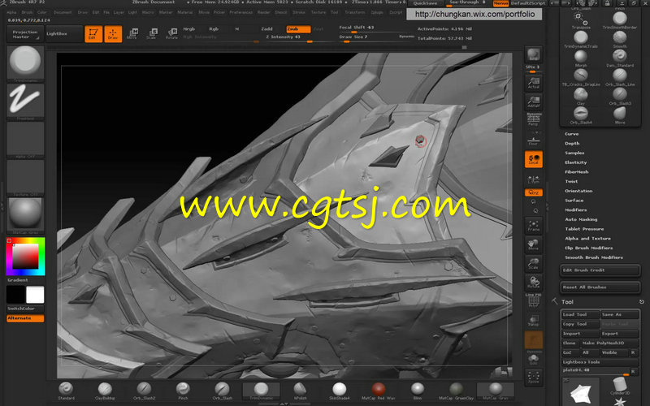Pick the Orb_Slash3 brush
The width and height of the screenshot is (650, 406).
coord(620,96)
